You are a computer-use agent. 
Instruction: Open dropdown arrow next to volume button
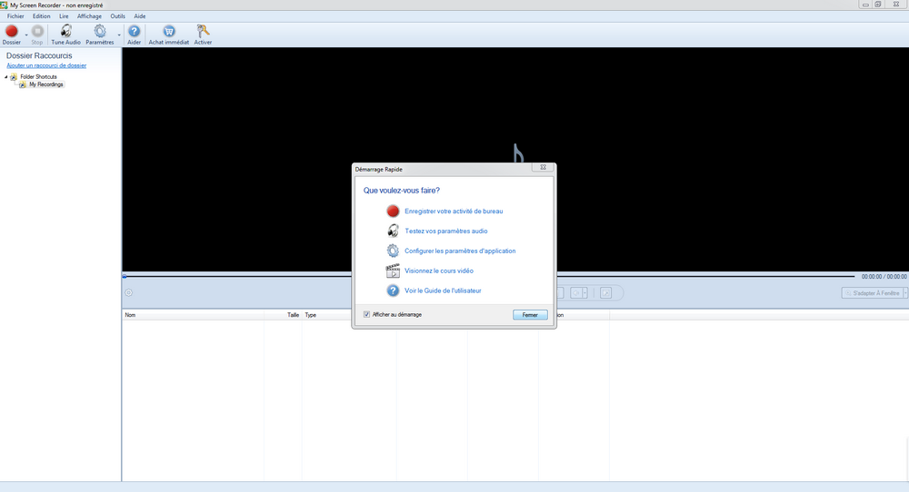[x=584, y=293]
